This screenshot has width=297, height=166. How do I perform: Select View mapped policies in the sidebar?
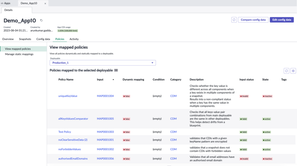click(x=23, y=49)
